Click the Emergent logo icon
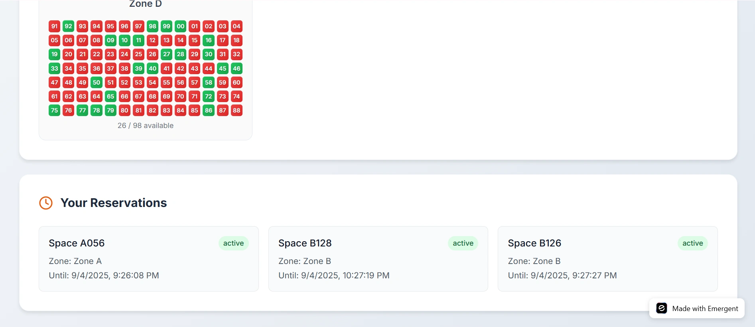This screenshot has width=755, height=327. coord(661,308)
